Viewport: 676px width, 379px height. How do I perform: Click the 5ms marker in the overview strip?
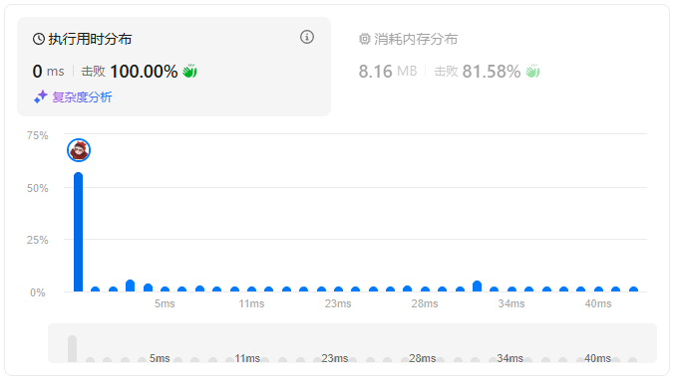point(160,358)
